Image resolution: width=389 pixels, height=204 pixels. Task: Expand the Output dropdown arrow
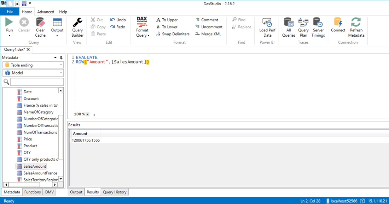pos(57,35)
